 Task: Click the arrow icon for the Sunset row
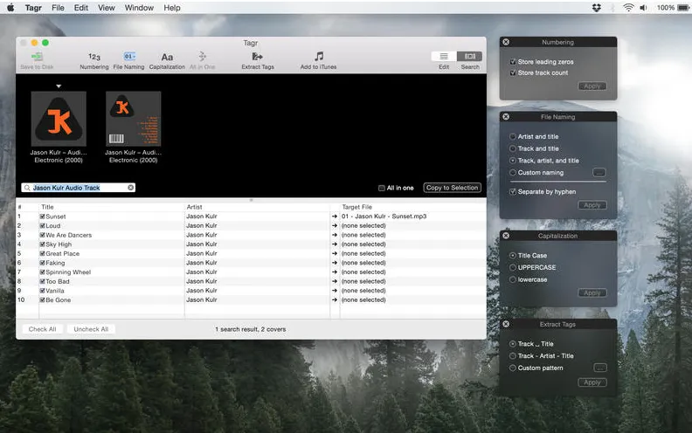[334, 216]
